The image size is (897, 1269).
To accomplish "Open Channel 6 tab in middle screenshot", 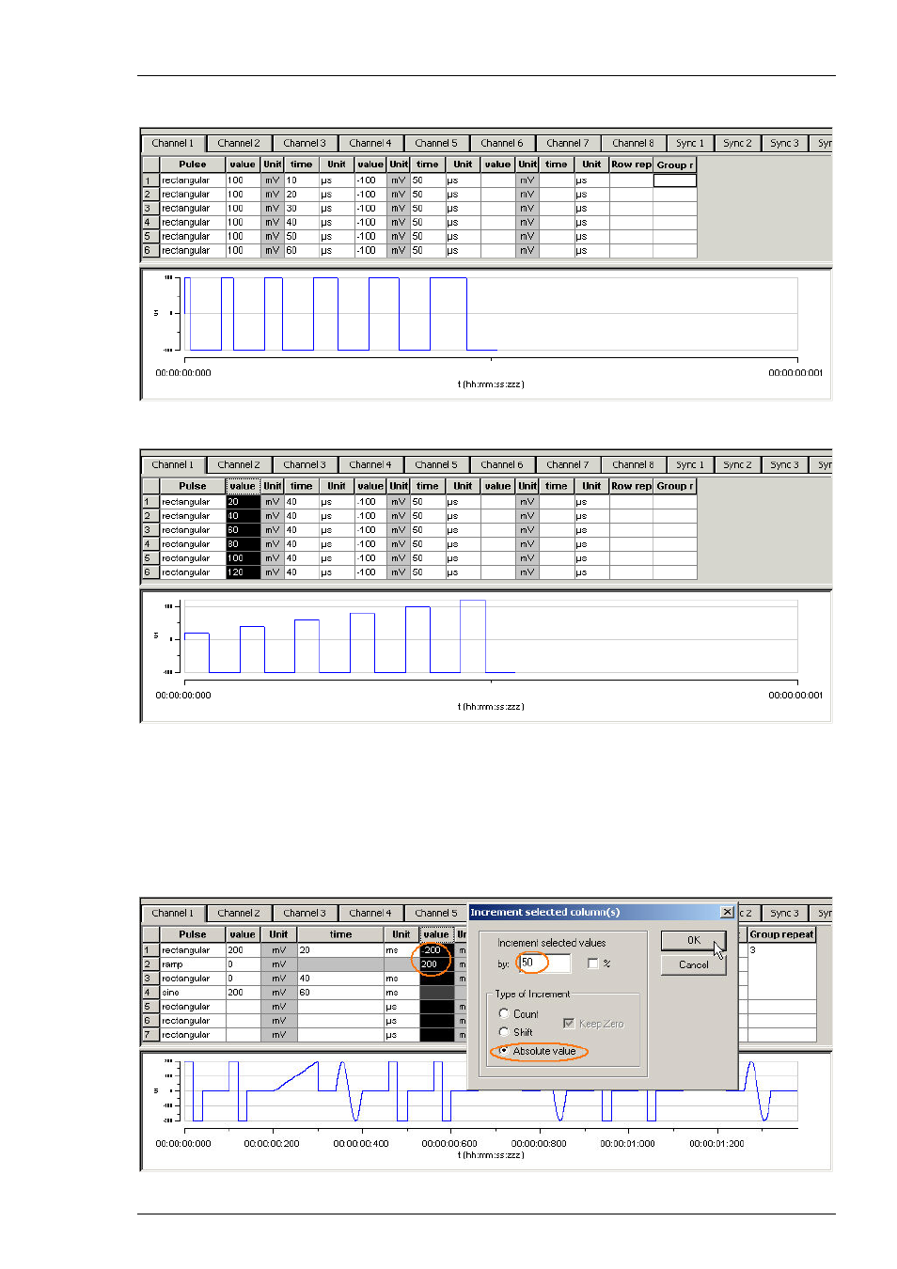I will [502, 465].
